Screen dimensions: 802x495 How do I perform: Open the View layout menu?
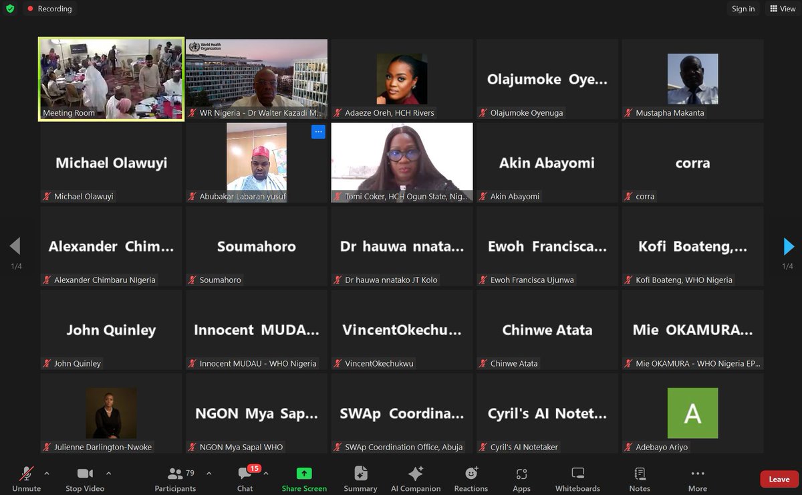pyautogui.click(x=783, y=9)
